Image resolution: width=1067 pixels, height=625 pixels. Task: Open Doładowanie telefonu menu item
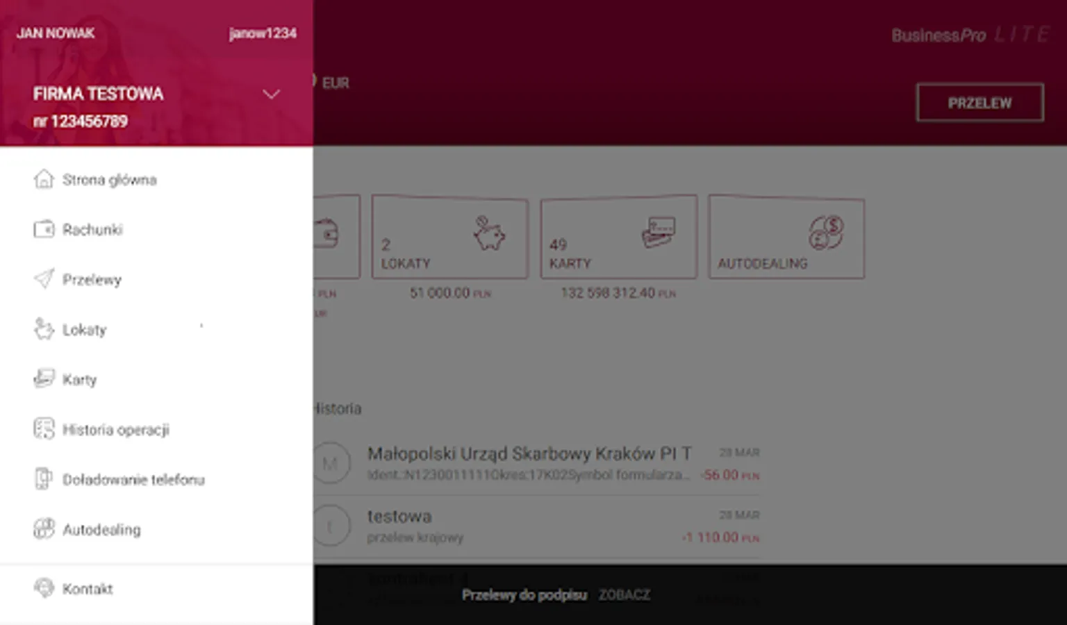[156, 480]
